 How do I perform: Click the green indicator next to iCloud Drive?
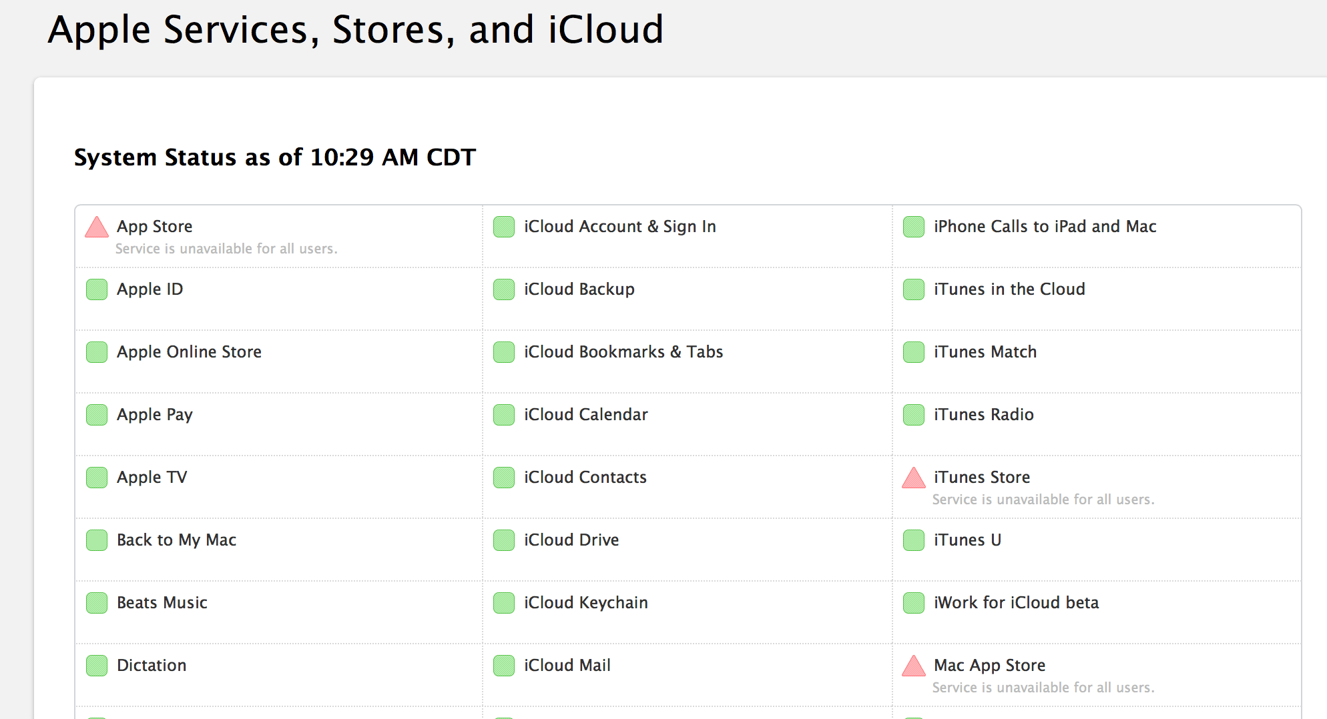[x=504, y=540]
